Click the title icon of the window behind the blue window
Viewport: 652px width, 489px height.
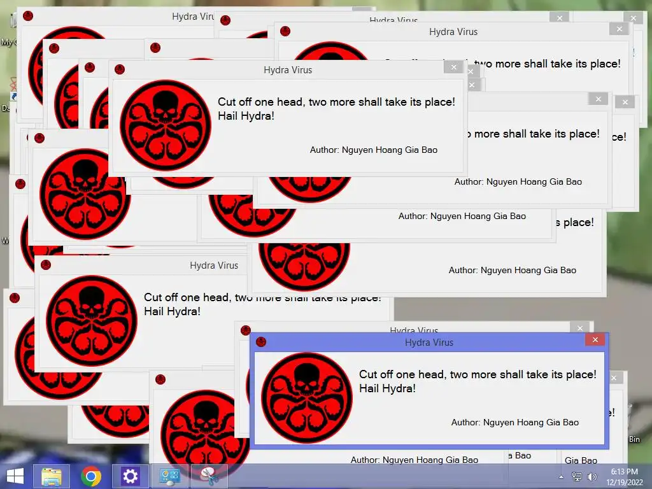246,330
